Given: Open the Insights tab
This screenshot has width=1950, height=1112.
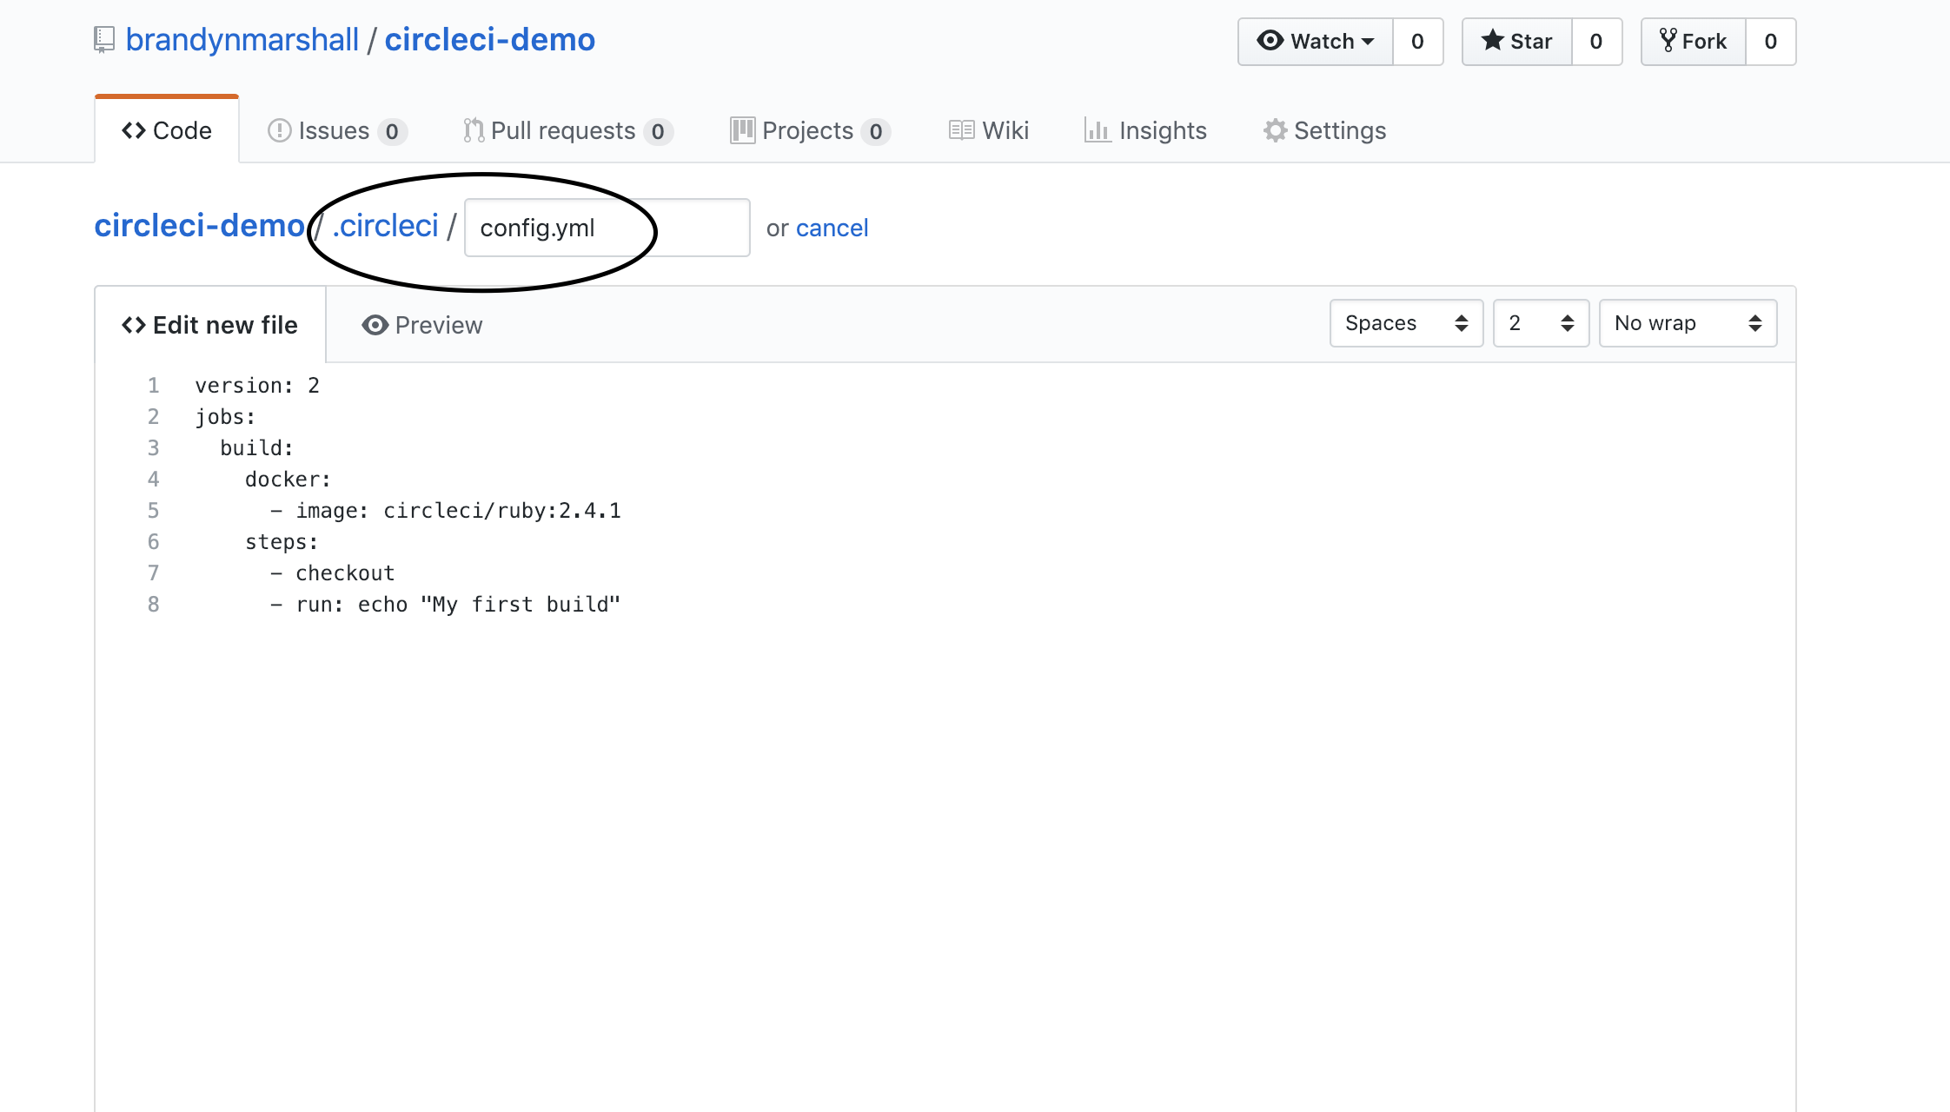Looking at the screenshot, I should [x=1145, y=130].
